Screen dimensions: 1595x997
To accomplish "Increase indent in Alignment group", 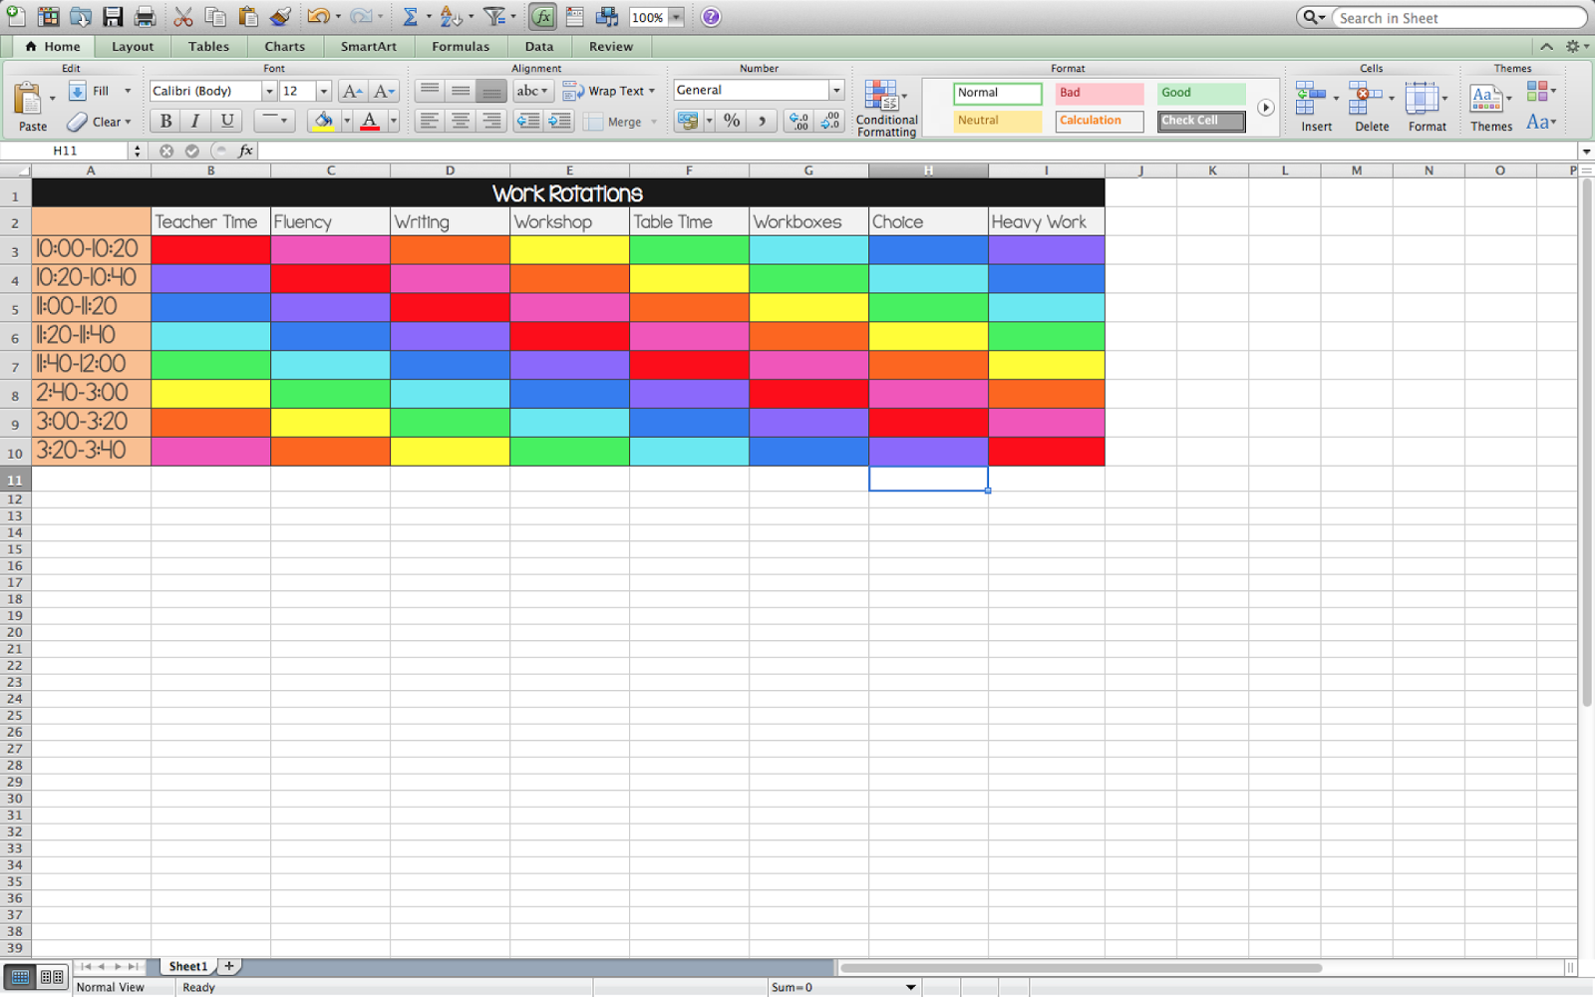I will point(560,121).
